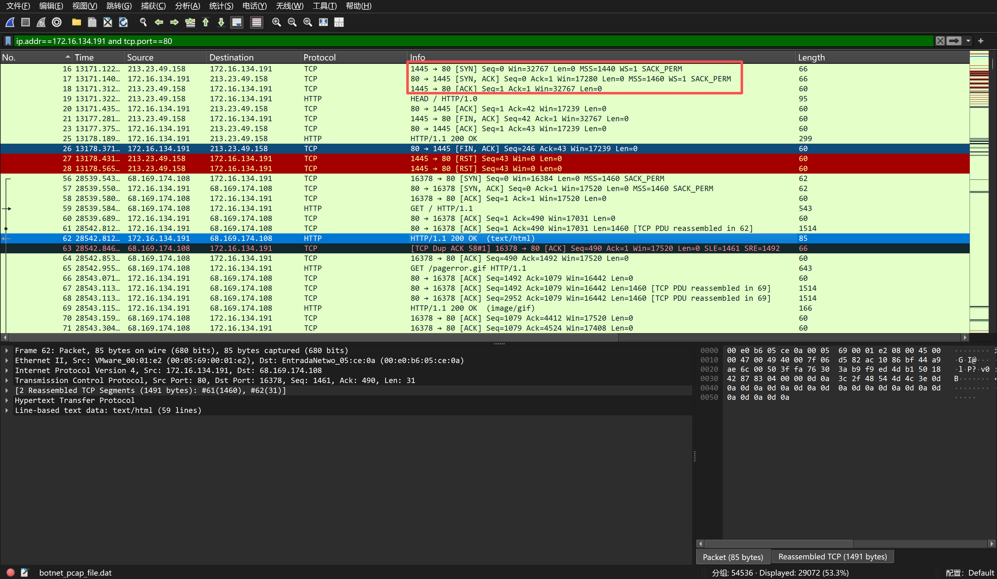The width and height of the screenshot is (997, 579).
Task: Open the display filter history dropdown
Action: tap(968, 41)
